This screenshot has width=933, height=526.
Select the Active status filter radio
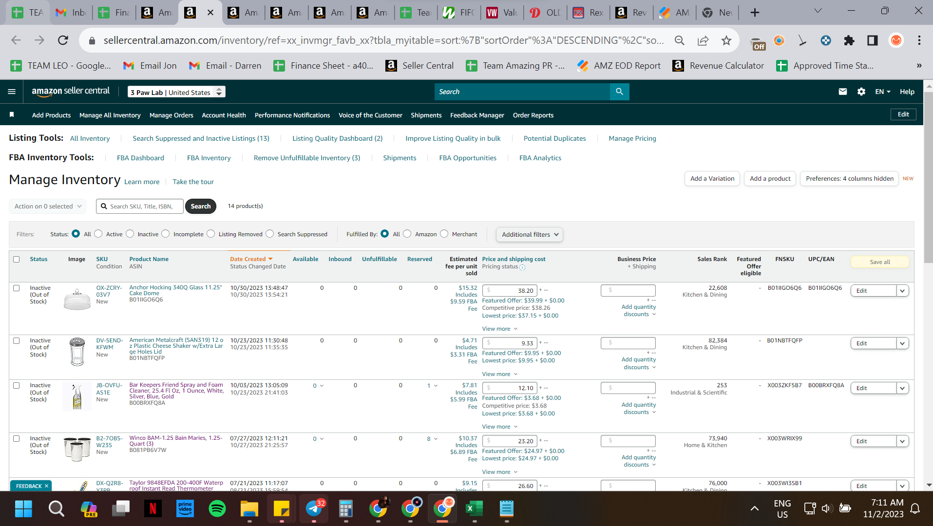point(98,234)
